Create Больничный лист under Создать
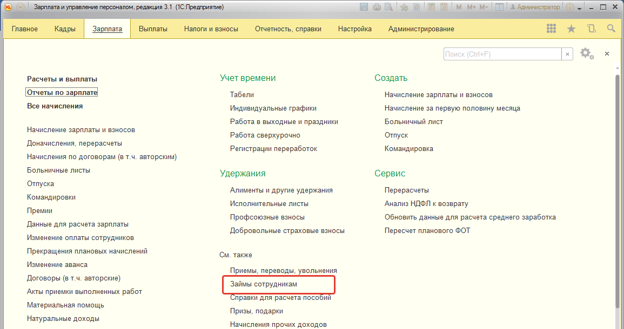The width and height of the screenshot is (624, 329). [x=414, y=121]
